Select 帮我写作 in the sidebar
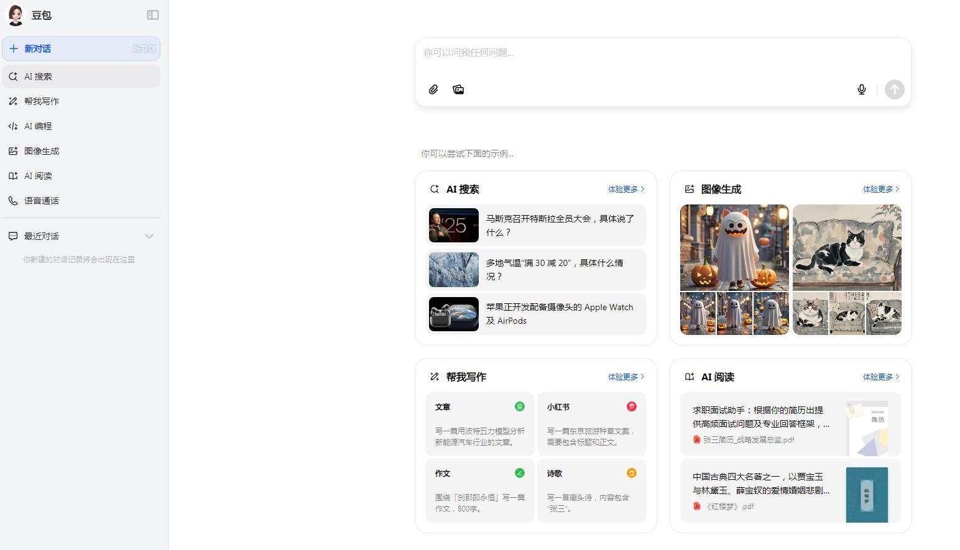Image resolution: width=960 pixels, height=550 pixels. [41, 101]
